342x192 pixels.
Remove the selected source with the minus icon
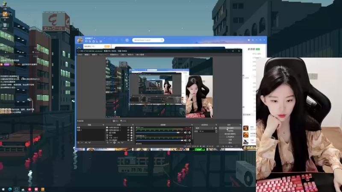pos(111,143)
